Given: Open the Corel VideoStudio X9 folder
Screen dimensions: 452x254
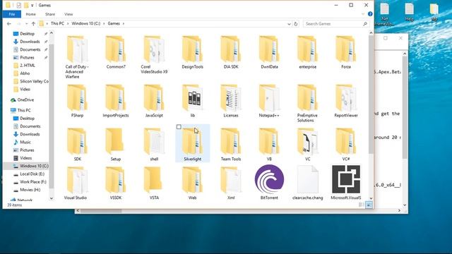Looking at the screenshot, I should 154,55.
